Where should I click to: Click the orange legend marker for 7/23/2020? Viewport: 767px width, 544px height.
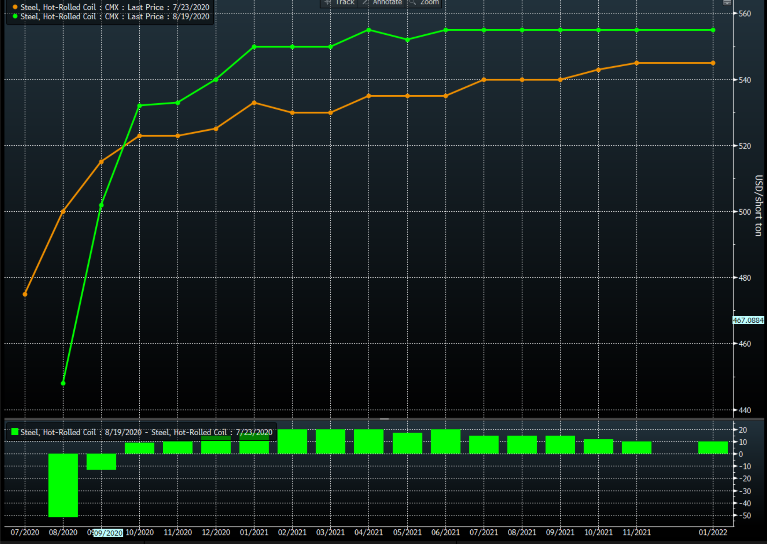pyautogui.click(x=15, y=7)
